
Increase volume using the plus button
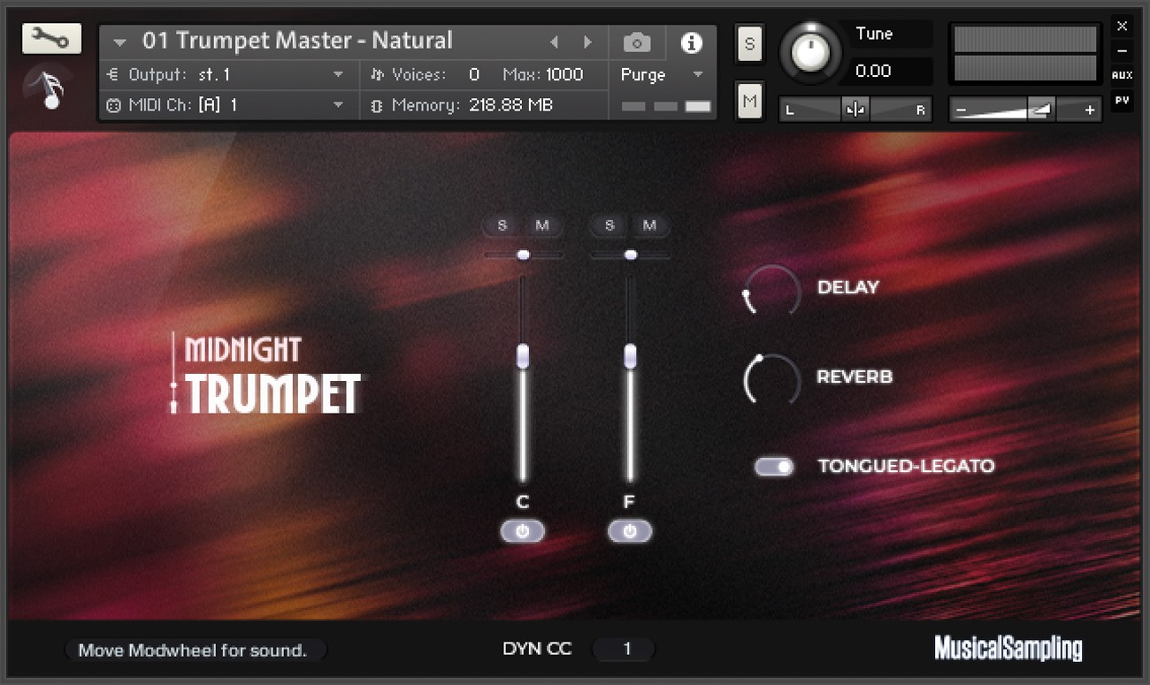[x=1090, y=110]
